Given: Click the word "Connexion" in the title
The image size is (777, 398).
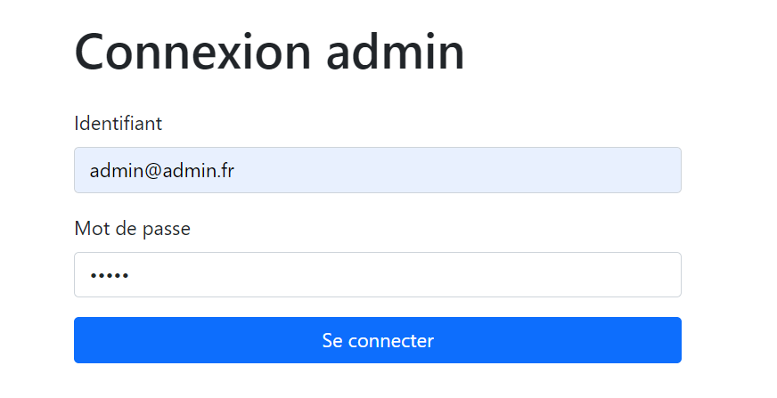Looking at the screenshot, I should 192,52.
